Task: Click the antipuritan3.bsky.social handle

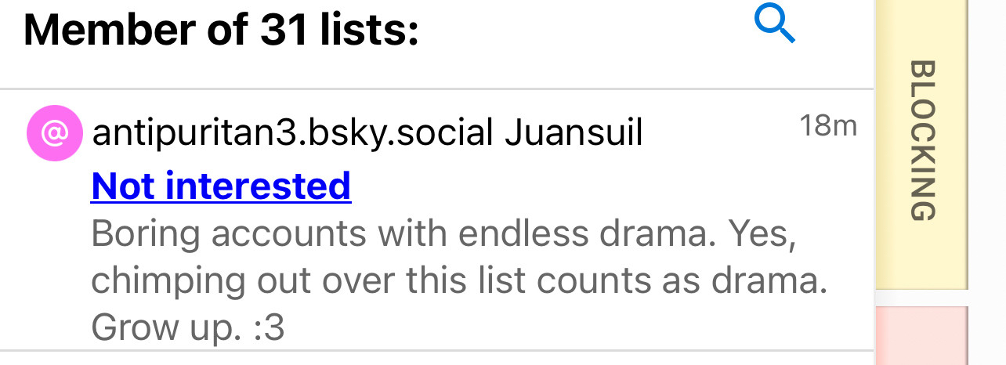Action: 292,134
